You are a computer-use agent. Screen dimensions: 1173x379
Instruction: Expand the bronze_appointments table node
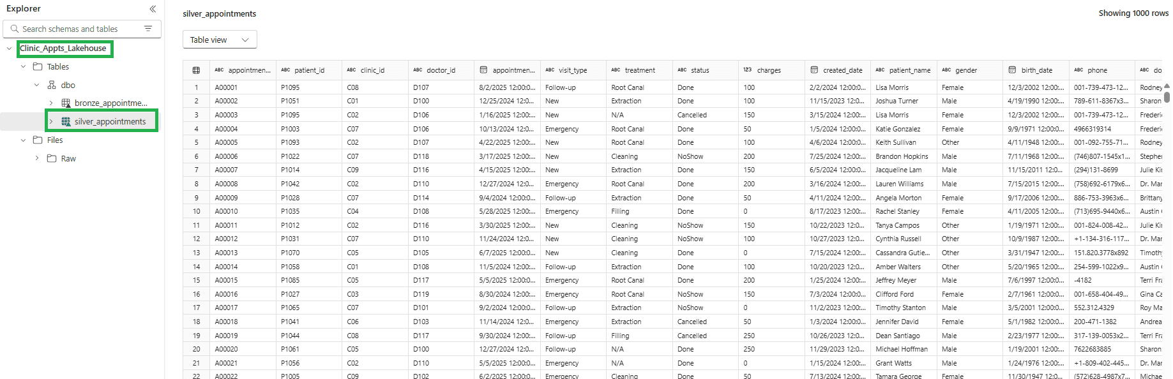point(51,103)
